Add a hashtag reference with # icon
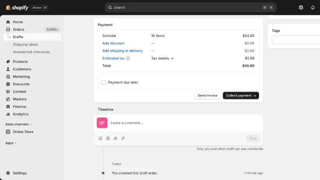This screenshot has height=180, width=320. coord(116,138)
